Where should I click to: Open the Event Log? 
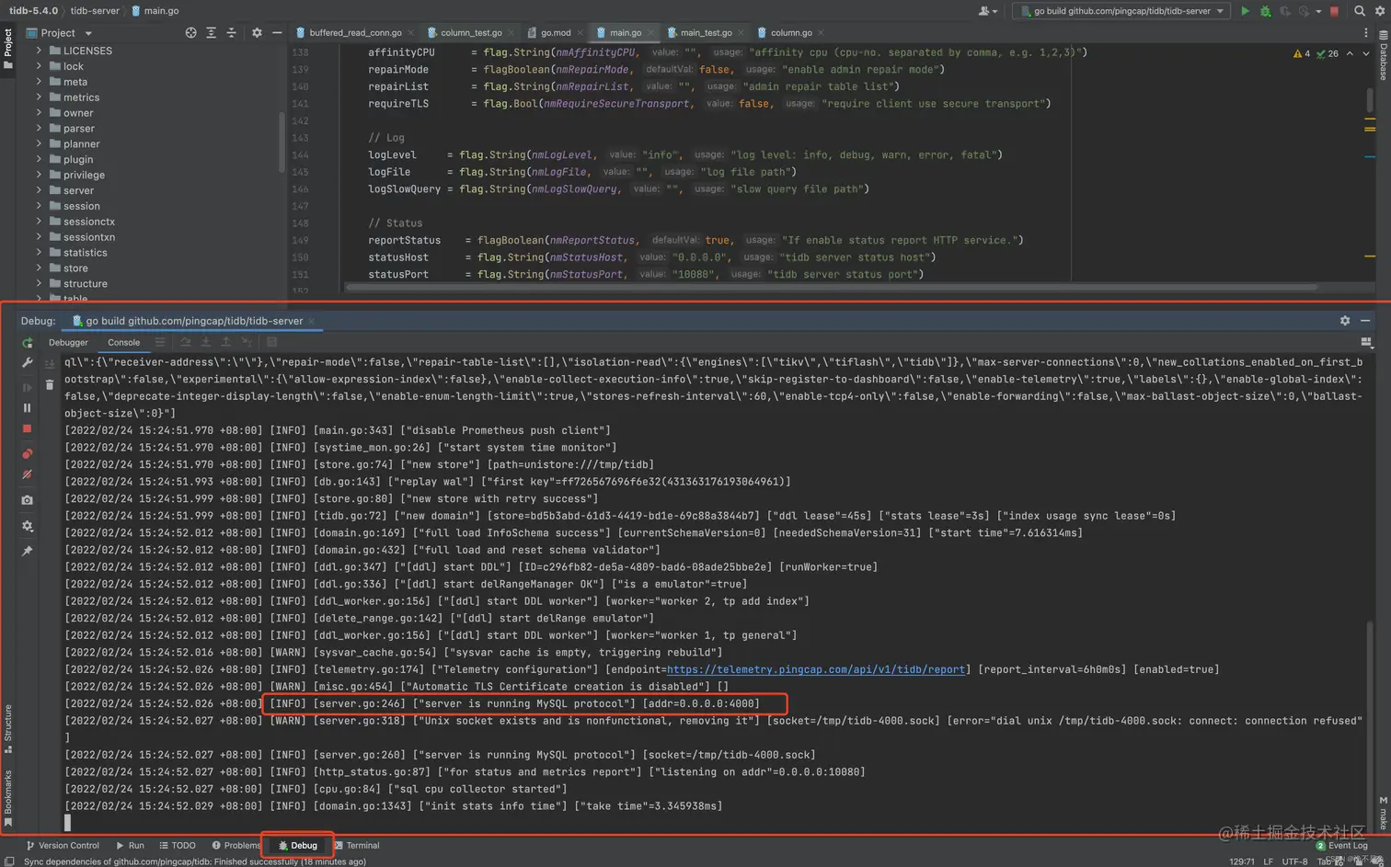[1342, 845]
